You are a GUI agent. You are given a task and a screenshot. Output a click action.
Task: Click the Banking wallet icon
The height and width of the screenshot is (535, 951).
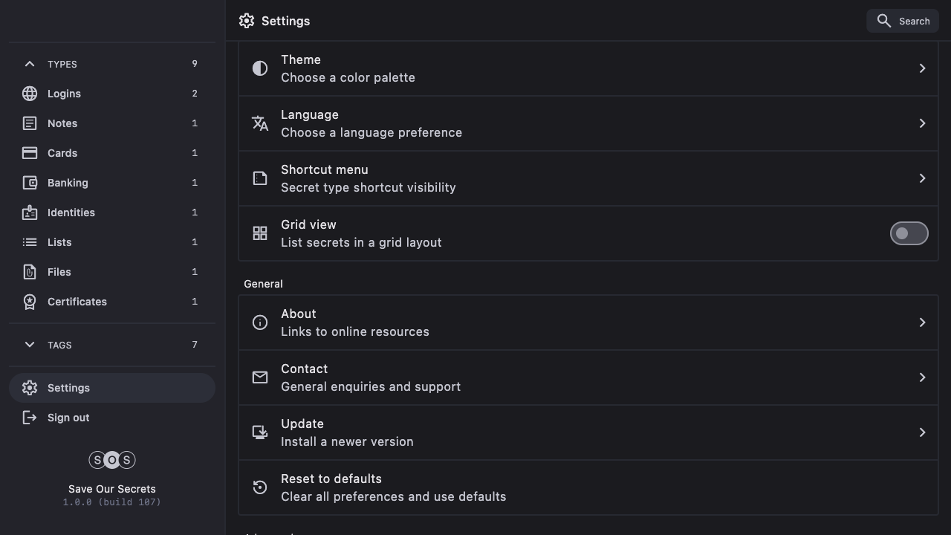[30, 183]
